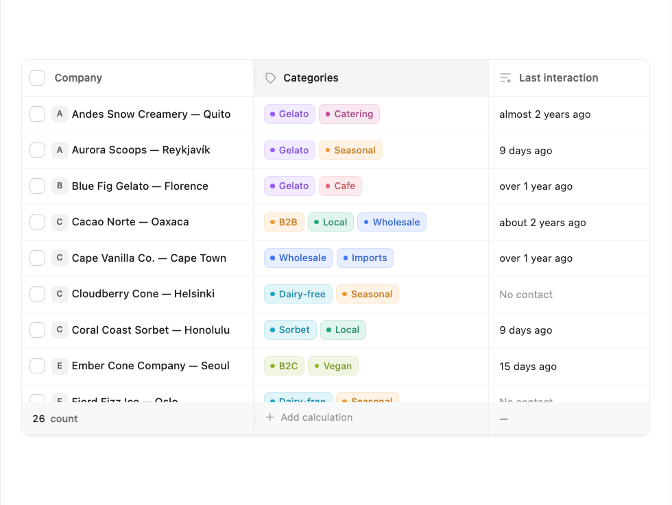Select the Coral Coast Sorbet row checkbox
The height and width of the screenshot is (505, 672).
tap(37, 330)
